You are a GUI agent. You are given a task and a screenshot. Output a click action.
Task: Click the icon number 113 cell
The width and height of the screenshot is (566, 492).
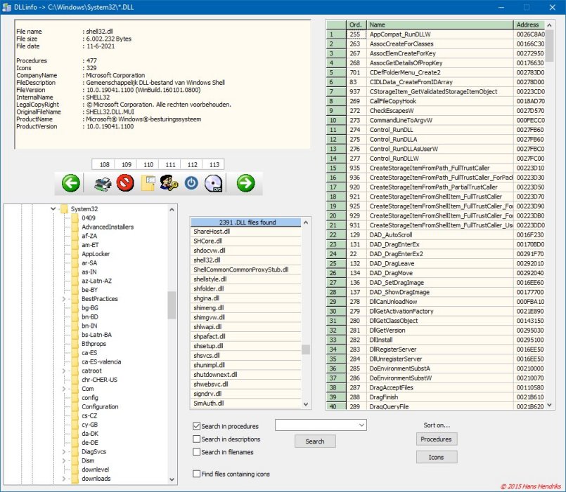(x=214, y=164)
